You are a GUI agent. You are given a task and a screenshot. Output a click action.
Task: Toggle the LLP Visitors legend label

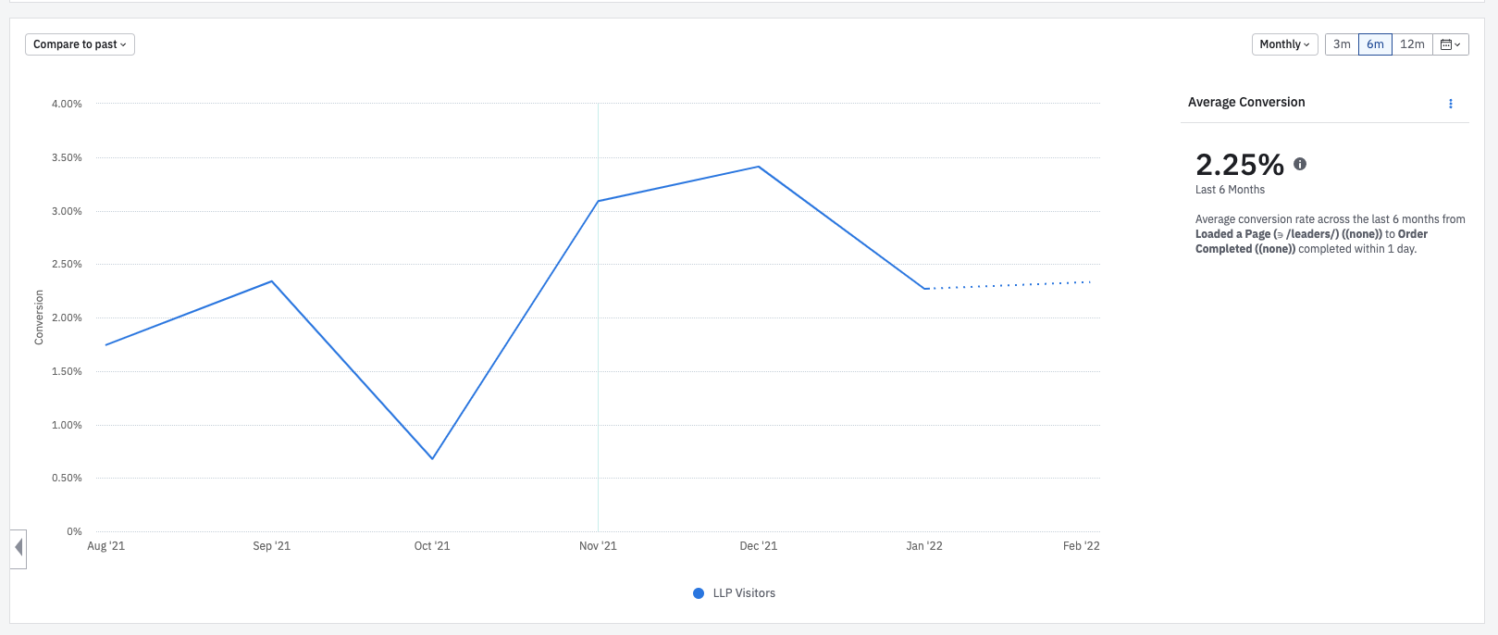(744, 593)
